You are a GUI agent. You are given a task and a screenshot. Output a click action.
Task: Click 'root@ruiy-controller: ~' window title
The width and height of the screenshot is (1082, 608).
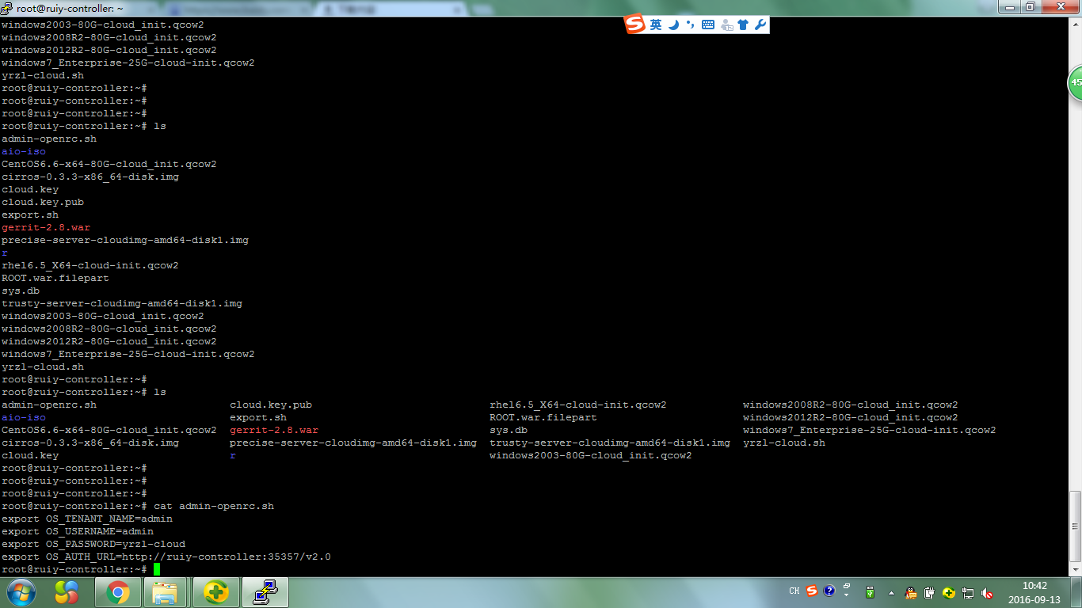pyautogui.click(x=70, y=8)
